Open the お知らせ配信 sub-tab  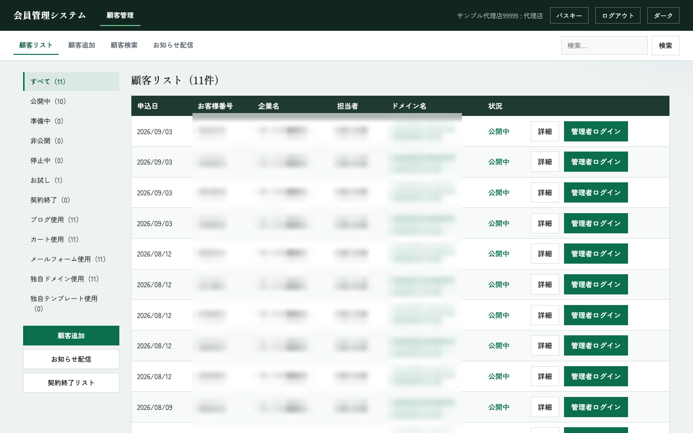[173, 45]
